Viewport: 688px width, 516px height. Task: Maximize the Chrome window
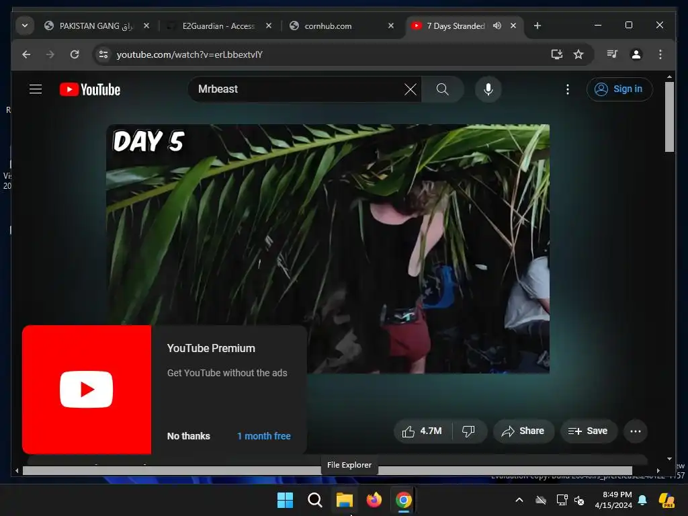[629, 26]
